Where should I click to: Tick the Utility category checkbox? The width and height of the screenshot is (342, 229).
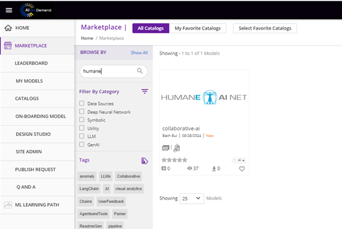pos(81,128)
